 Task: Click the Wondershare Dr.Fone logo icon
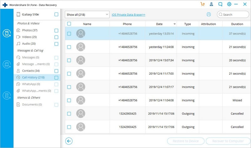point(5,5)
